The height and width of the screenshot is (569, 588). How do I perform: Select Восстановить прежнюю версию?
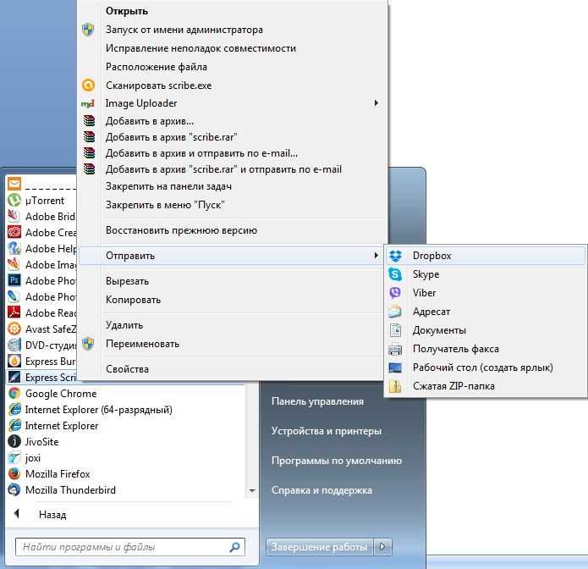(182, 230)
